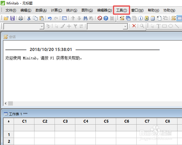Click session window left scroll arrow
182x145 pixels.
click(x=6, y=103)
